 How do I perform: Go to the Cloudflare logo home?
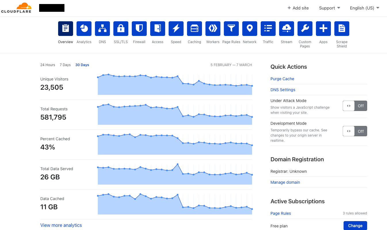coord(16,8)
